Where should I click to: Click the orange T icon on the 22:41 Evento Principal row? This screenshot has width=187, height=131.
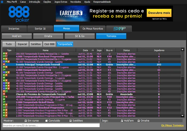coord(4,91)
